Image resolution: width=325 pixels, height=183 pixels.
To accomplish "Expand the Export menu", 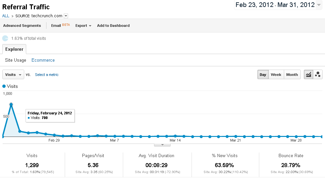I will pyautogui.click(x=83, y=26).
